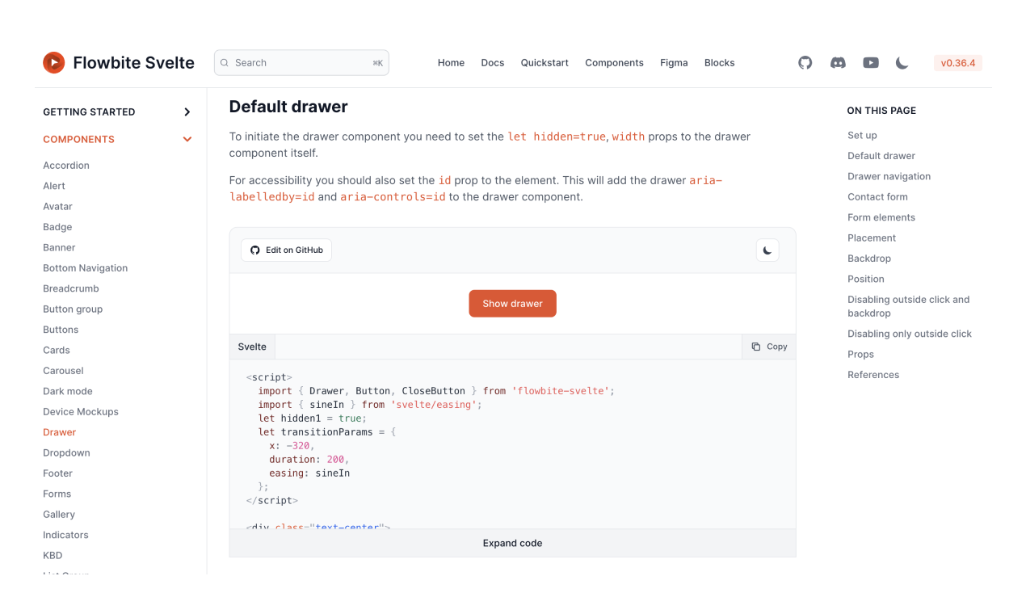Click the v0.36.4 version badge
The image size is (1026, 614).
(958, 62)
